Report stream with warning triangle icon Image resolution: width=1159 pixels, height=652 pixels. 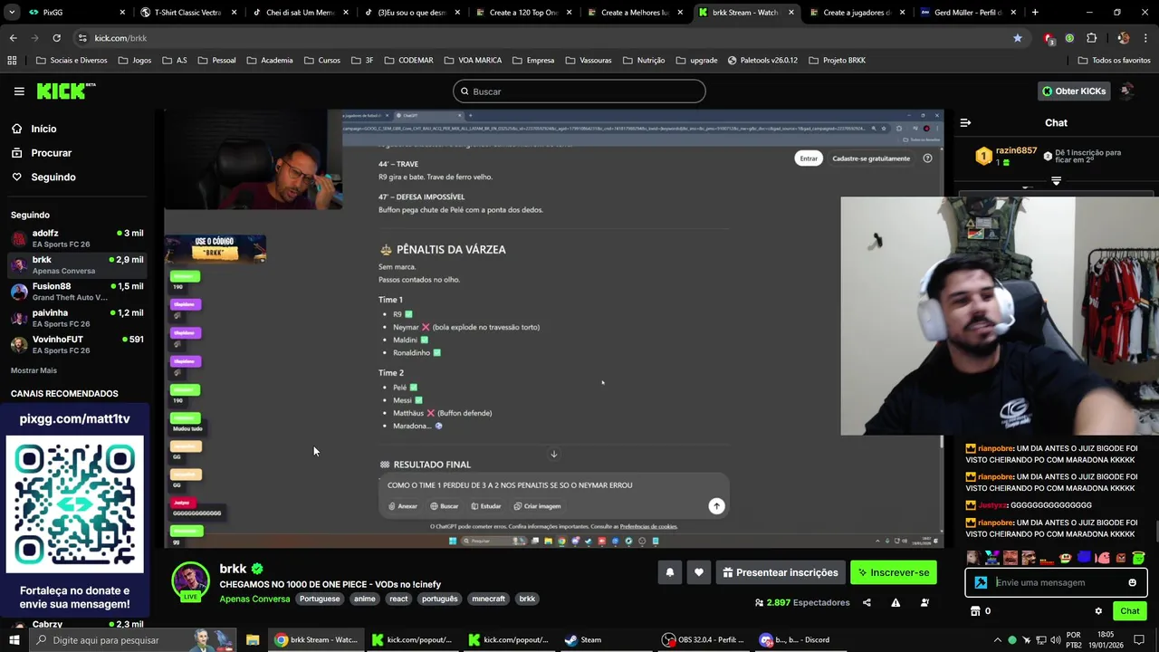[x=896, y=603]
